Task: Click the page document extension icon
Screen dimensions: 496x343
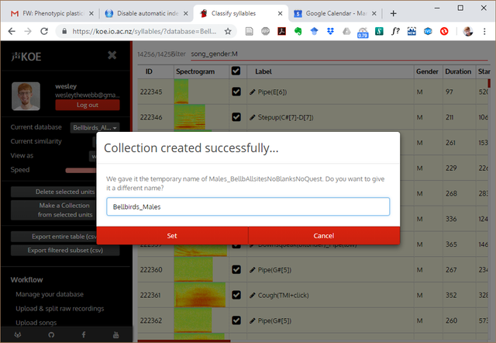Action: coord(250,31)
